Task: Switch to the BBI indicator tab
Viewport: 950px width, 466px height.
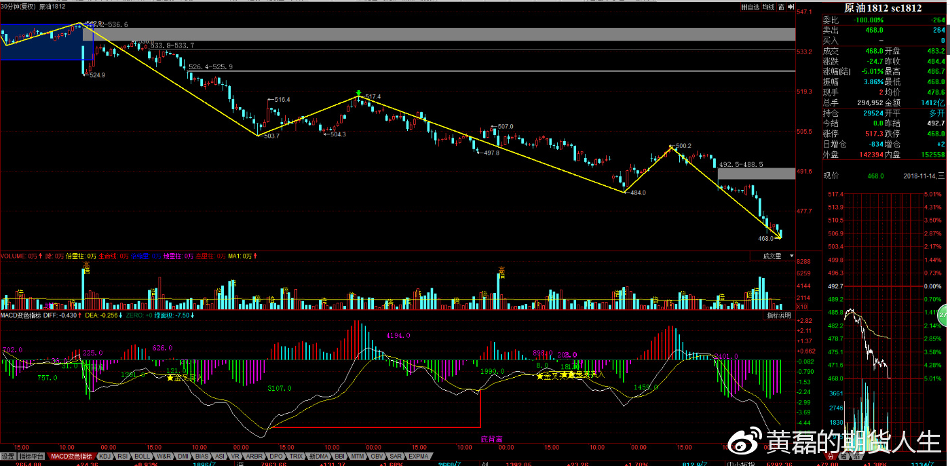Action: coord(339,457)
